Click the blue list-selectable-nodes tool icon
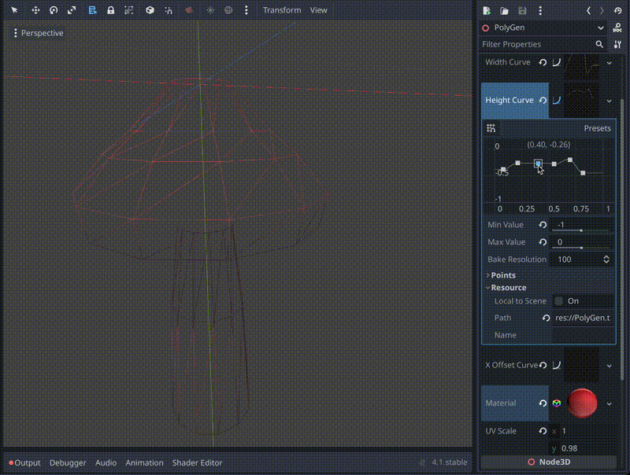 (x=92, y=10)
